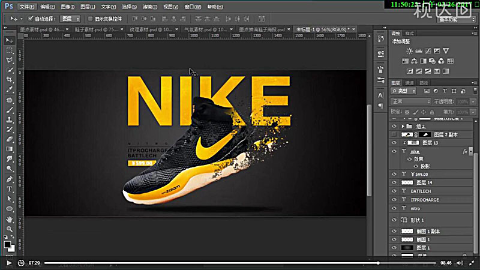The image size is (480, 270).
Task: Hide the BATTLECH text layer
Action: (x=394, y=191)
